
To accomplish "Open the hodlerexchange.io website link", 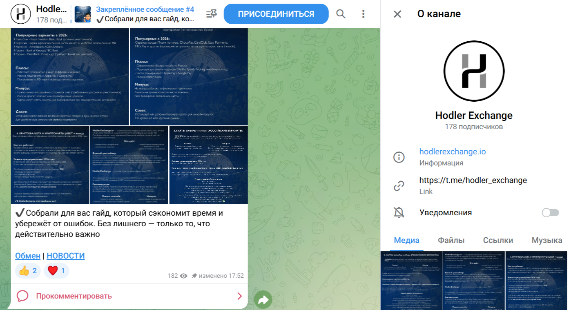I will pyautogui.click(x=453, y=152).
